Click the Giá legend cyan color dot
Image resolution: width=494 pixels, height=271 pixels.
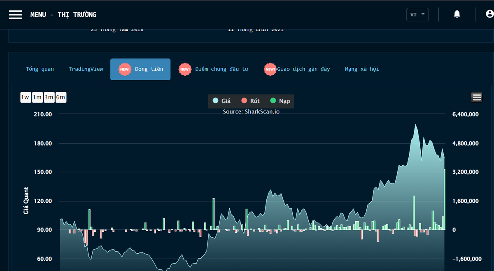tap(215, 101)
